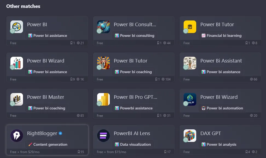Click the usage count icon on Power Bi Assistant

point(251,79)
